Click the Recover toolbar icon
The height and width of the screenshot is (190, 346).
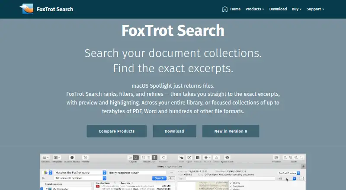(x=163, y=157)
